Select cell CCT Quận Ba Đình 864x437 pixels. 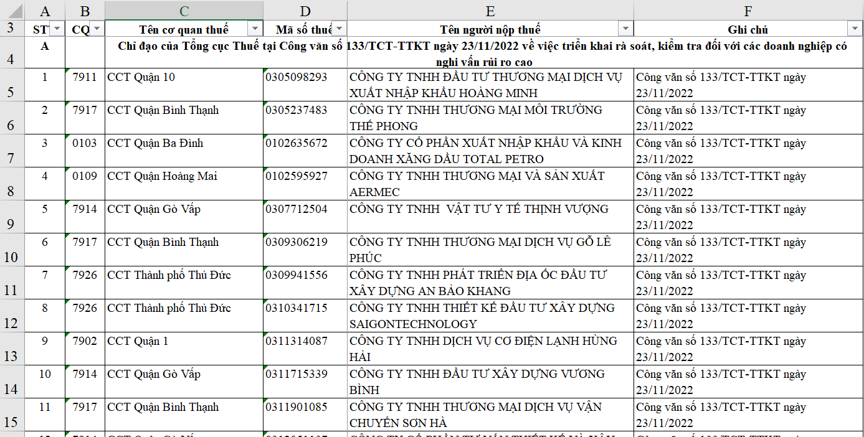coord(184,151)
